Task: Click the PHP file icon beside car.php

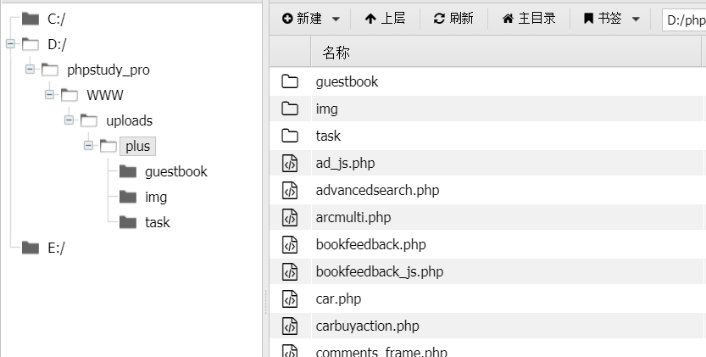Action: (290, 298)
